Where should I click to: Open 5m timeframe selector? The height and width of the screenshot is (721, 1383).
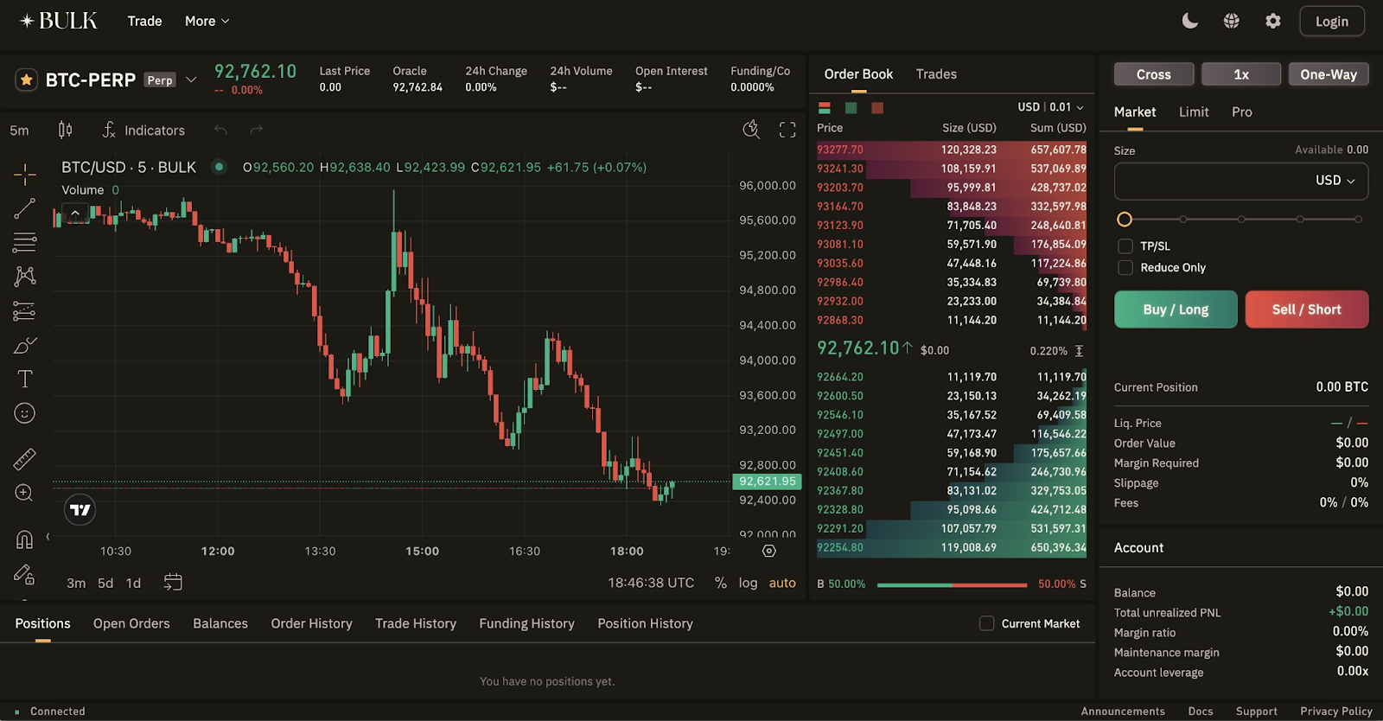19,131
